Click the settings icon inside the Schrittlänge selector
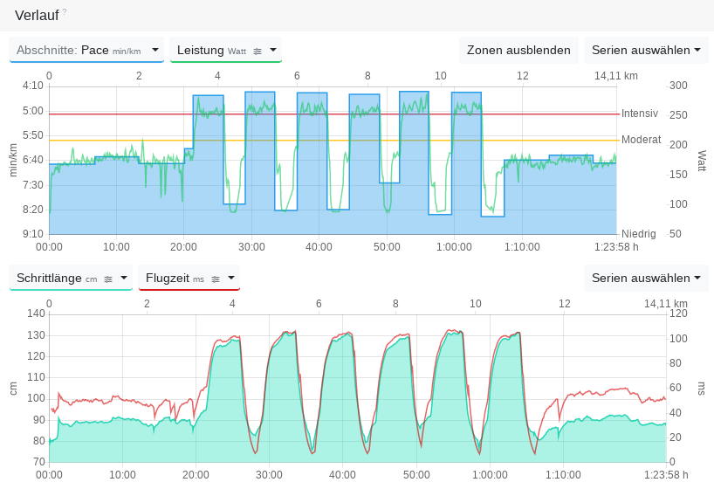The height and width of the screenshot is (489, 714). coord(108,279)
